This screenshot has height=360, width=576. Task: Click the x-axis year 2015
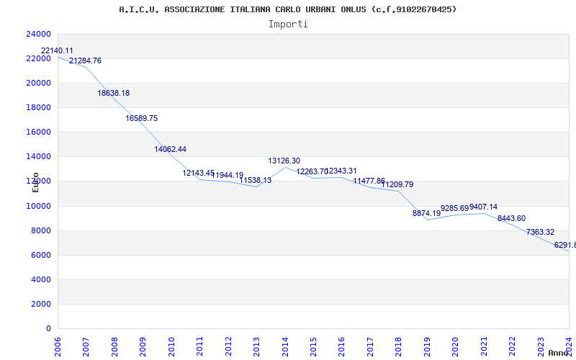point(313,346)
